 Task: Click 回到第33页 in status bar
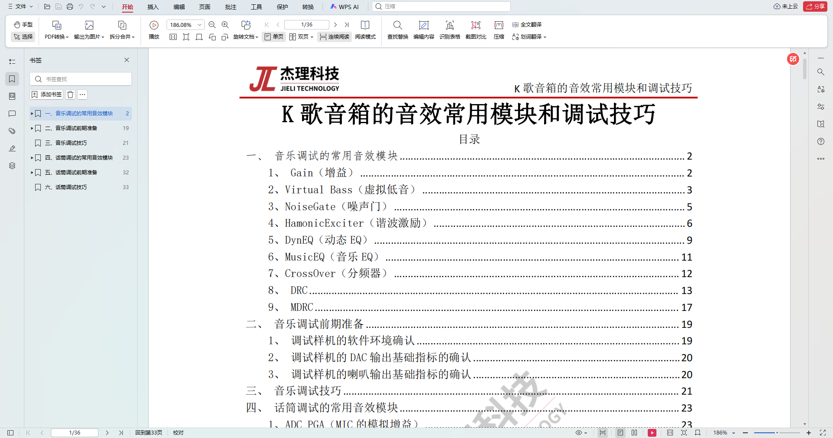(x=149, y=433)
